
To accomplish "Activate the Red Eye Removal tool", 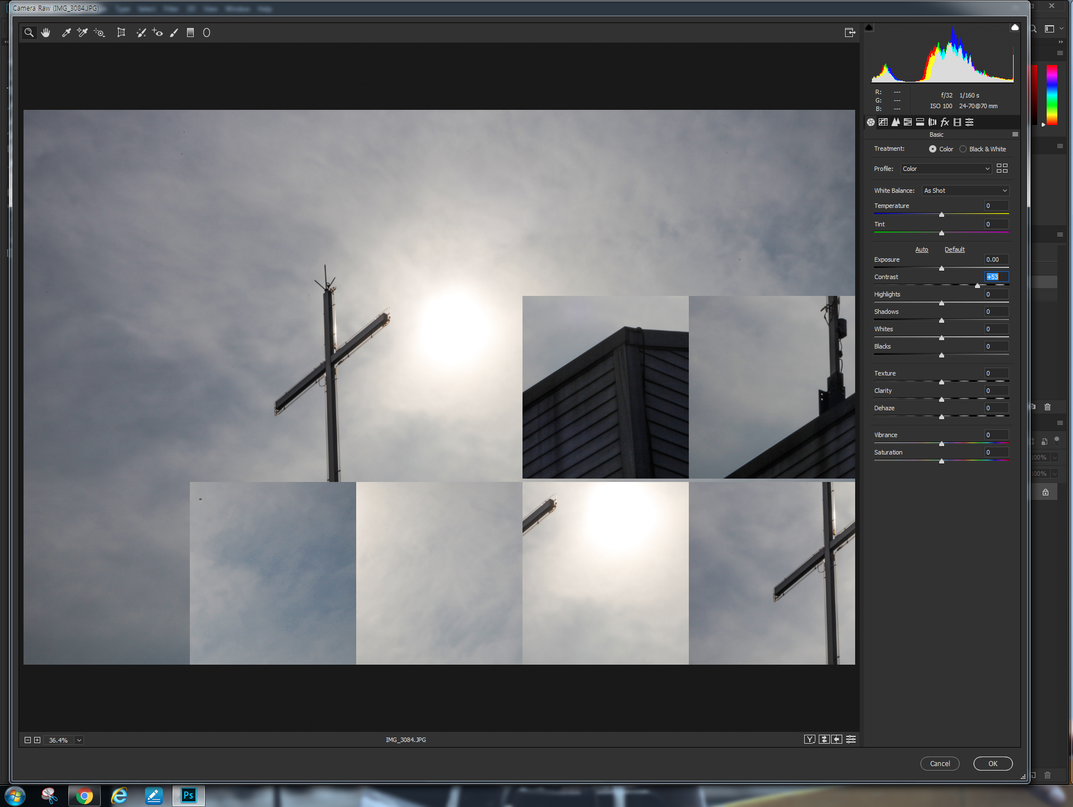I will [158, 32].
